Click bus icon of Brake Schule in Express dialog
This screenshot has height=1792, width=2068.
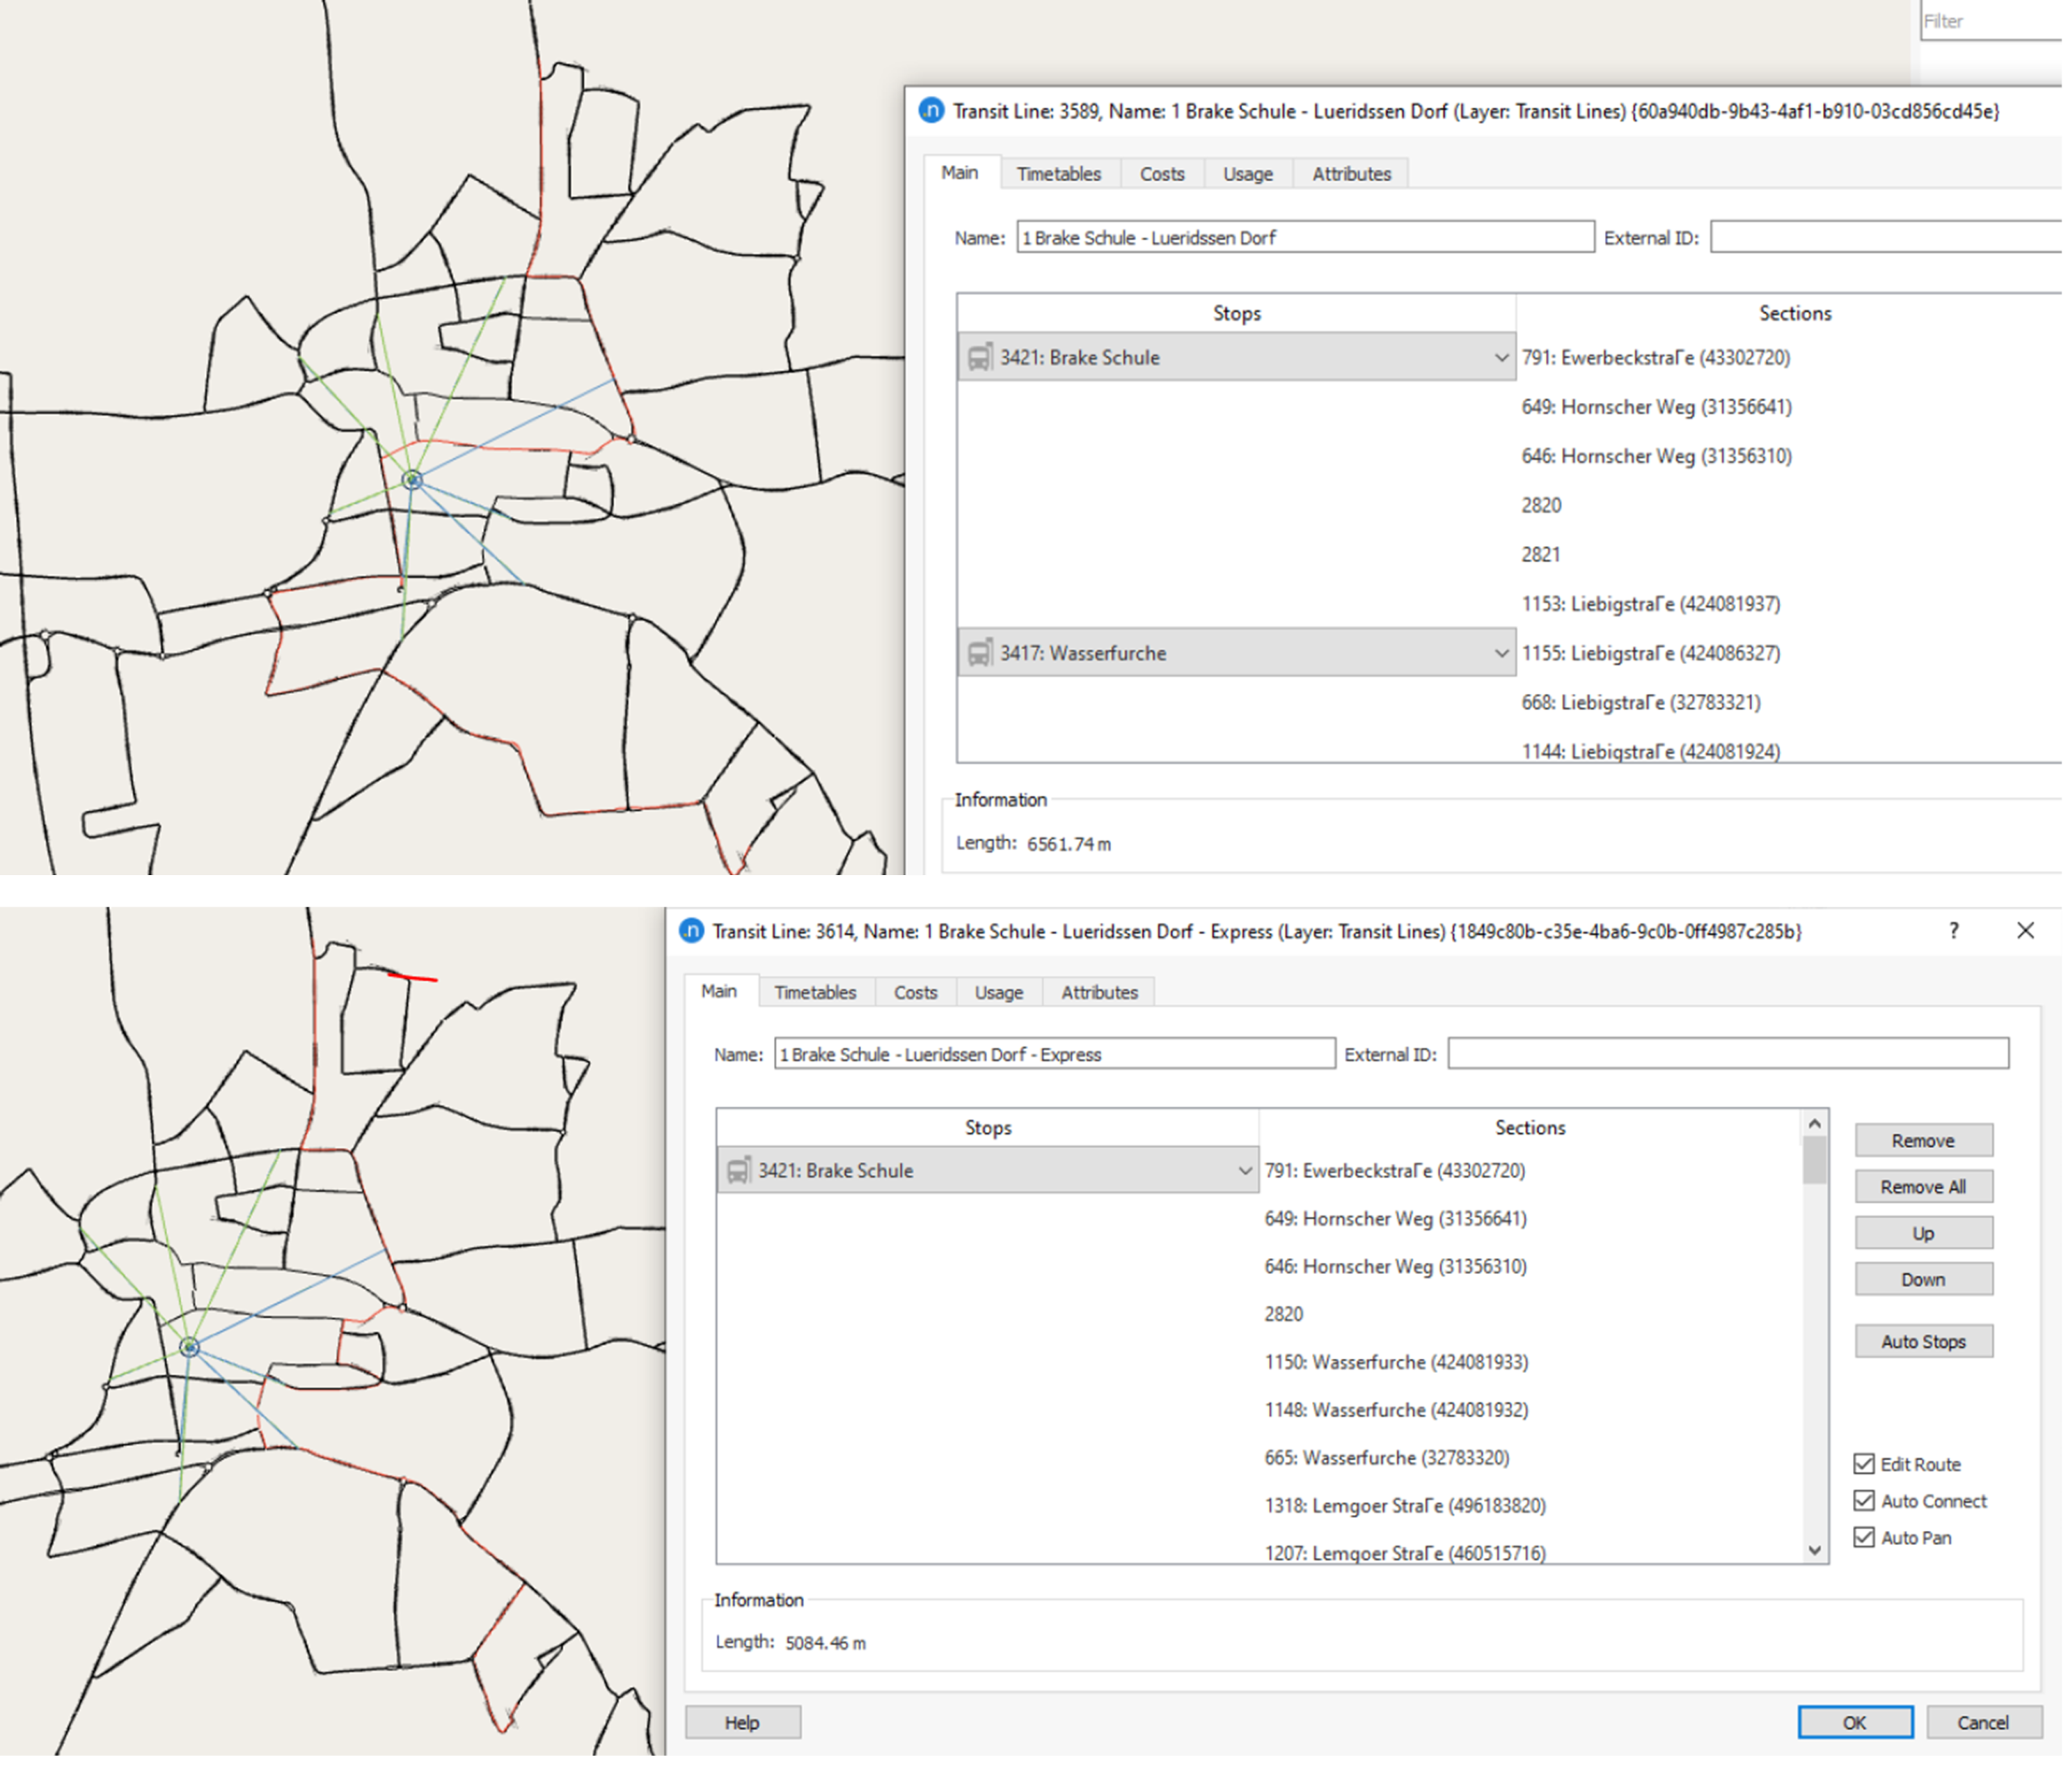click(738, 1170)
